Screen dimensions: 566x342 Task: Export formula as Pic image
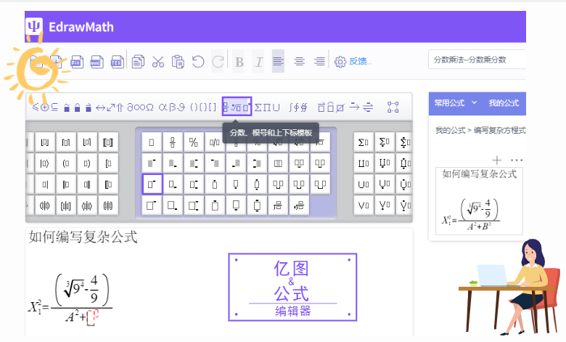76,62
